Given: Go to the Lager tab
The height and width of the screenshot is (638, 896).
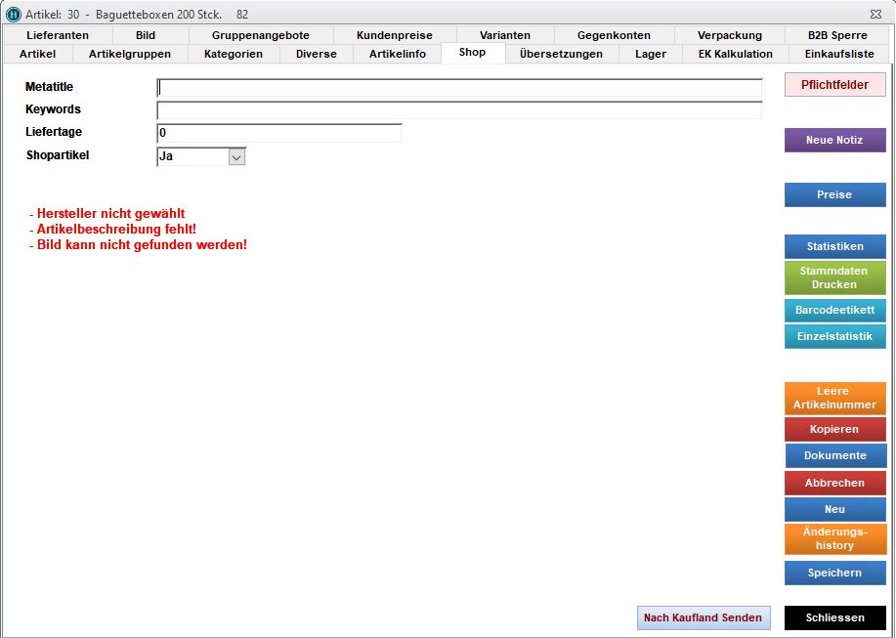Looking at the screenshot, I should (x=650, y=54).
